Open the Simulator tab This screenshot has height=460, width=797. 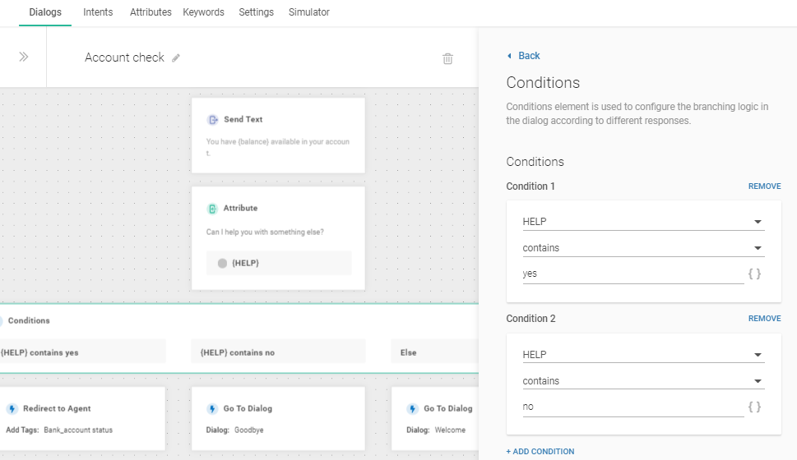click(x=308, y=12)
